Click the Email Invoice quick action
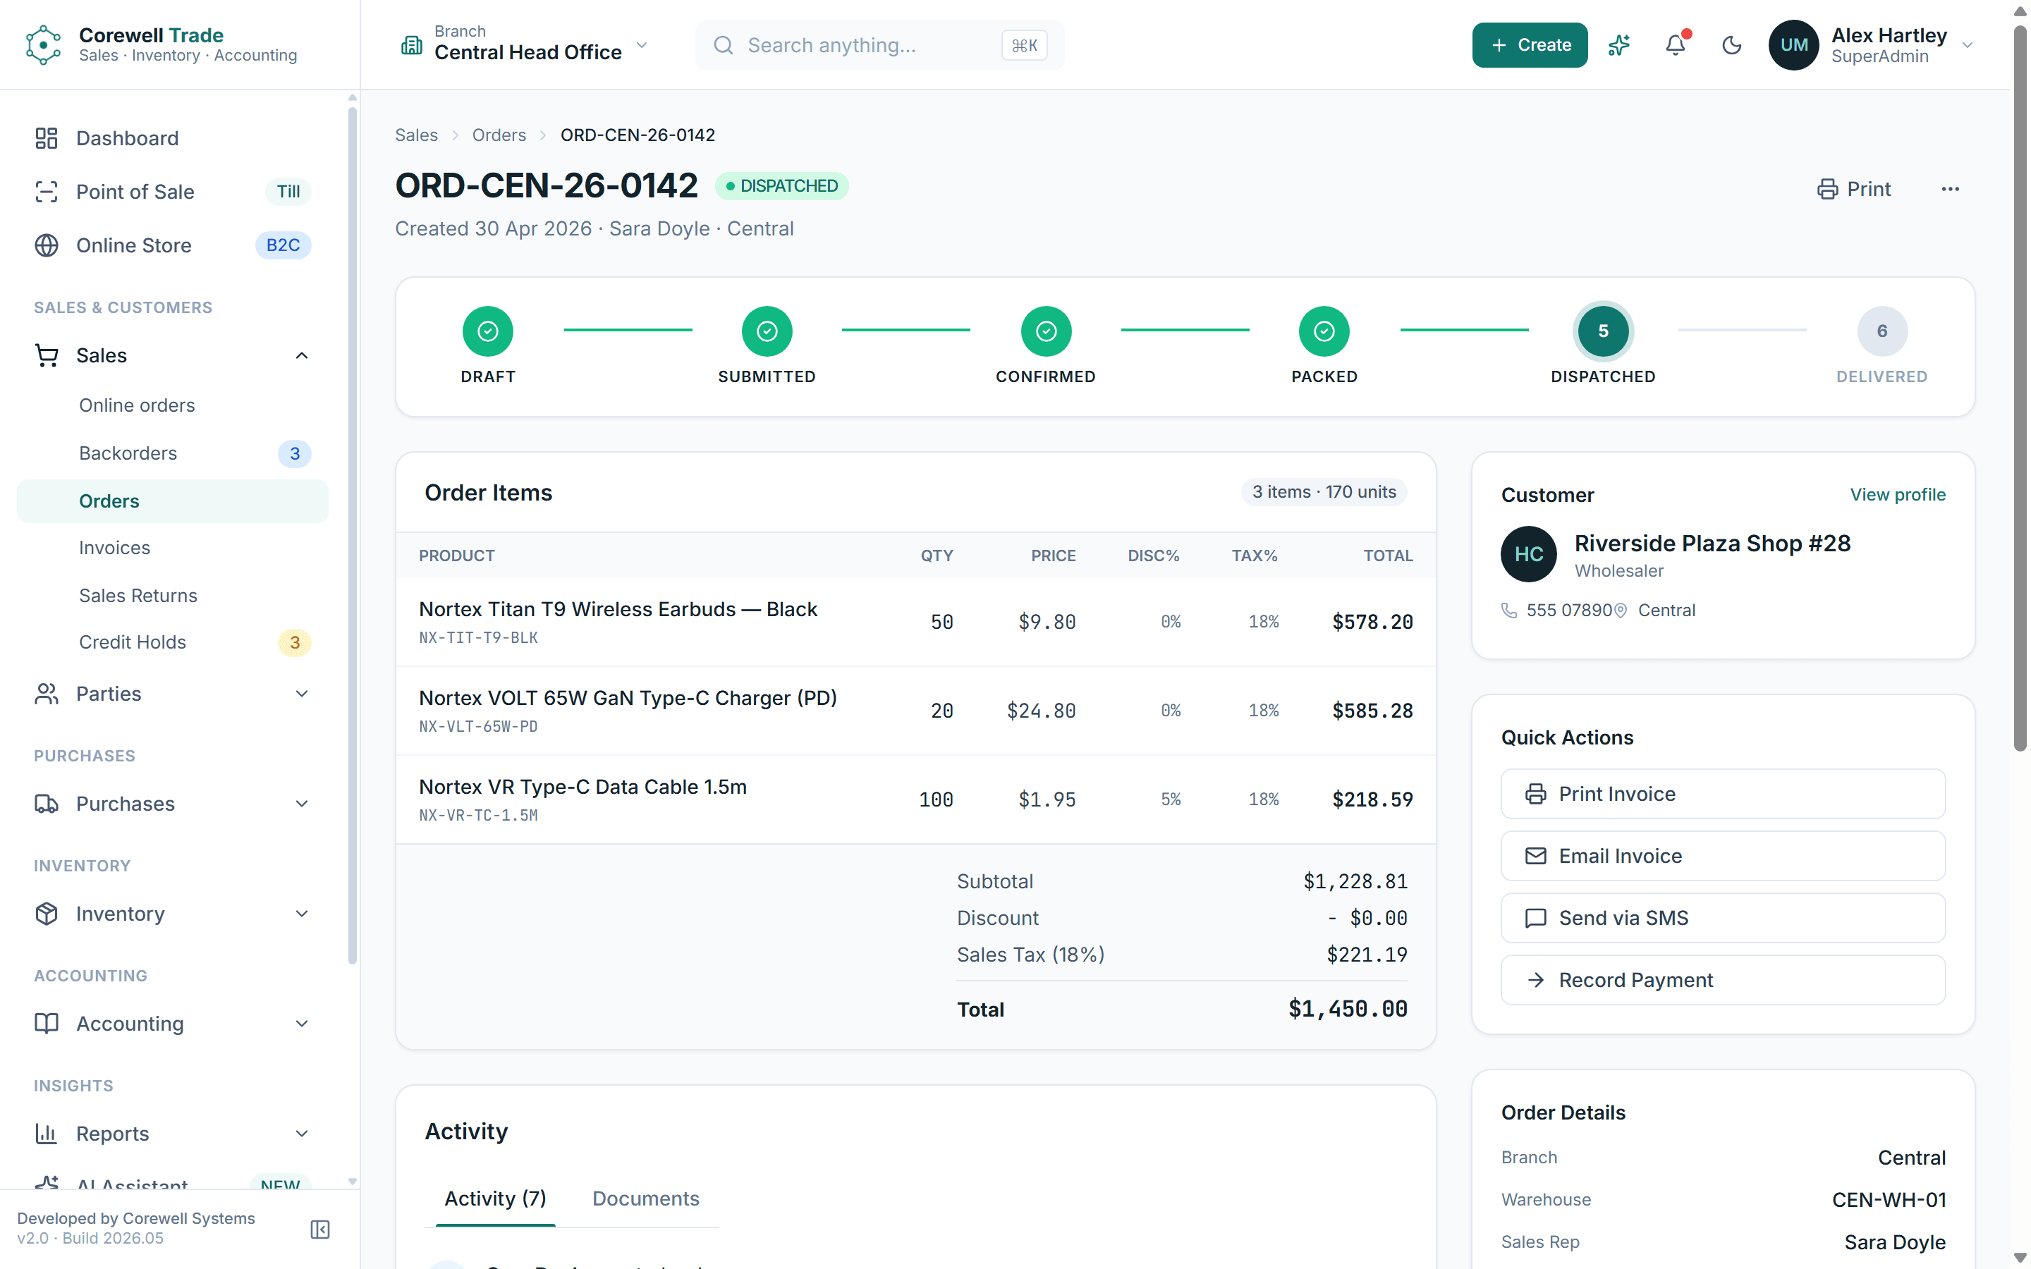The width and height of the screenshot is (2031, 1269). pyautogui.click(x=1722, y=856)
